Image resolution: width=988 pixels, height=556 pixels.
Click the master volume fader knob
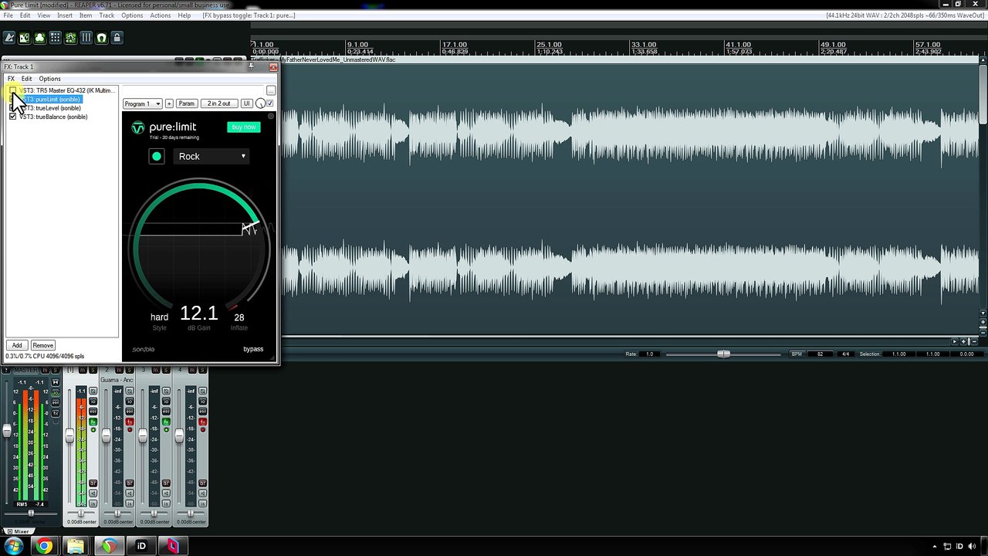click(7, 431)
